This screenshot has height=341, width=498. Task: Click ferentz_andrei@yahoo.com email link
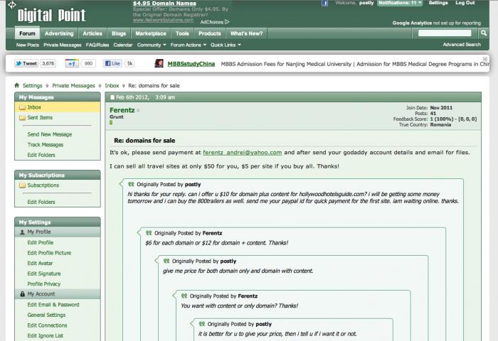(243, 153)
